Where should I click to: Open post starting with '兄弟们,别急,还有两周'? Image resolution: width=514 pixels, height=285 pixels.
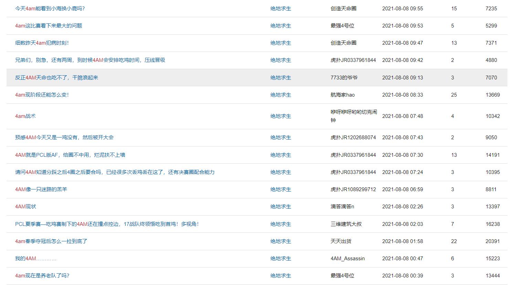(x=90, y=60)
